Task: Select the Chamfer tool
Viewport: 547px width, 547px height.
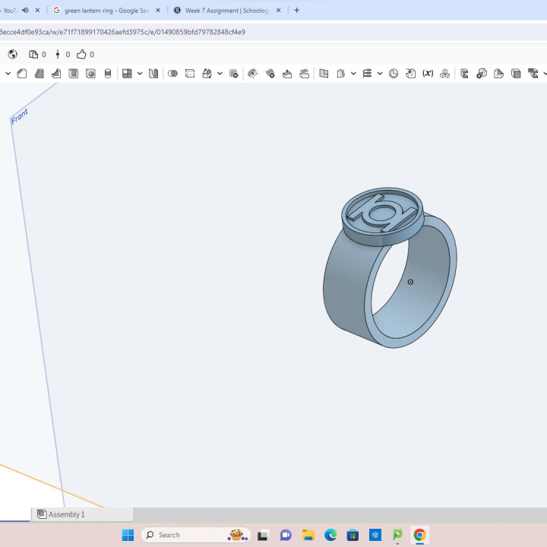Action: click(21, 74)
